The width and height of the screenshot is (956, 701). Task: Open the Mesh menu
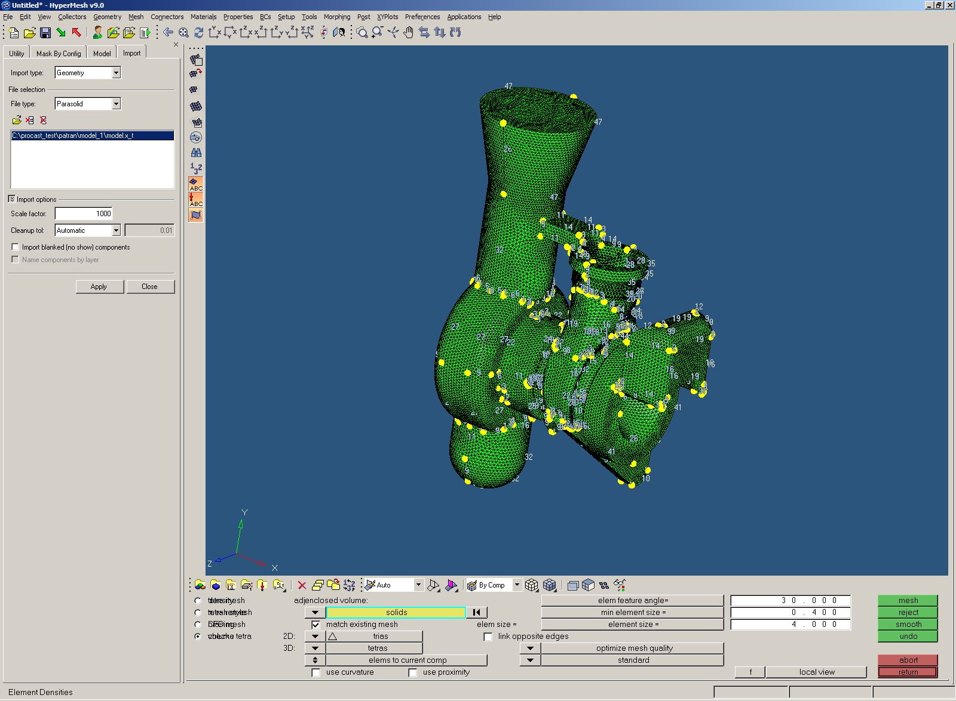[x=136, y=17]
